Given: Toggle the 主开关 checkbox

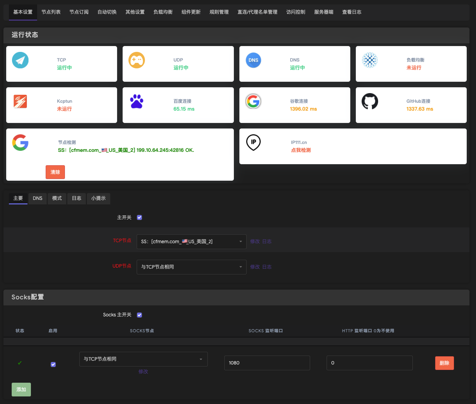Looking at the screenshot, I should coord(139,217).
